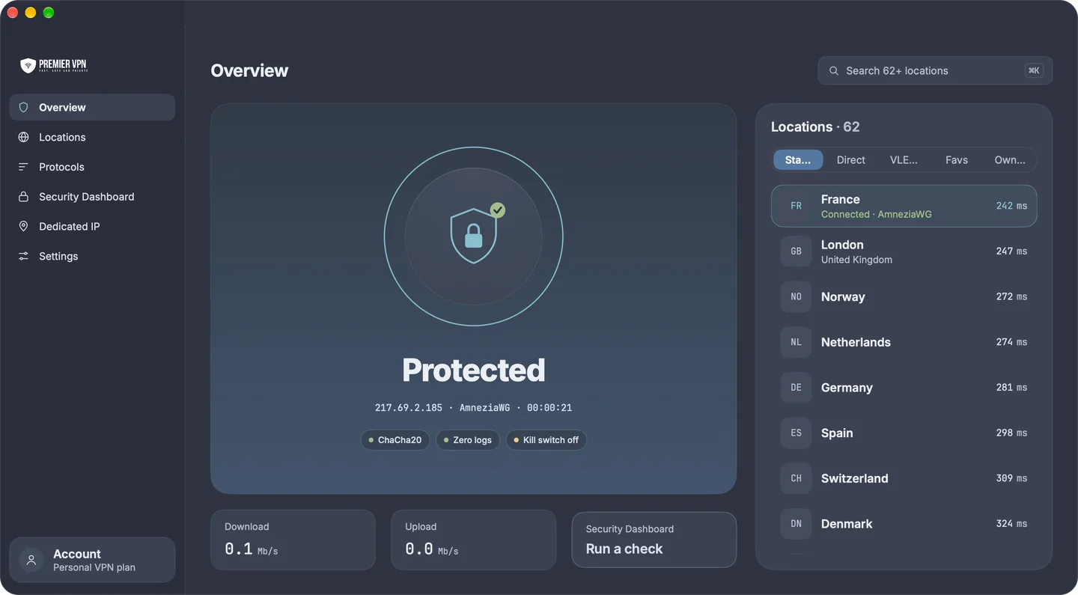Click the 272 ms latency value
Screen dimensions: 1078x595
click(1011, 297)
